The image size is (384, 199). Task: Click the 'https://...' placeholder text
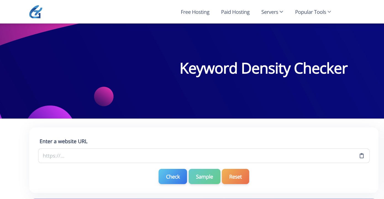tap(54, 156)
